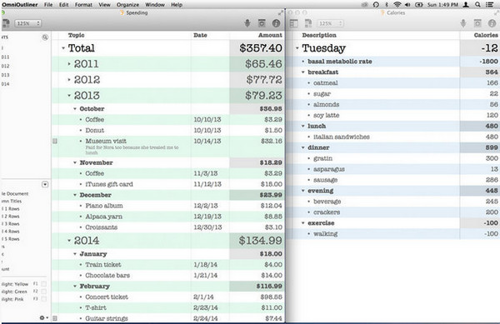Click the note icon beside Museum visit row
This screenshot has width=500, height=324.
tap(55, 141)
